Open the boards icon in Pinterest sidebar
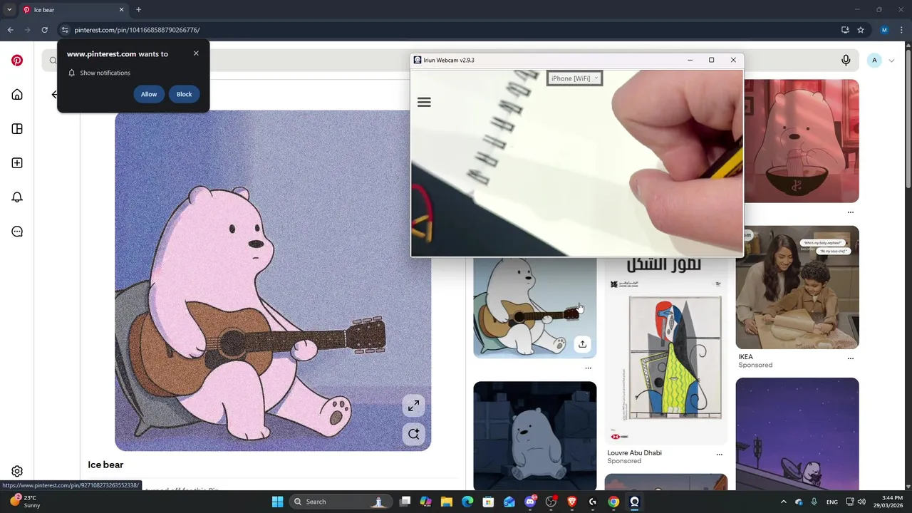Screen dimensions: 912x513 17,129
